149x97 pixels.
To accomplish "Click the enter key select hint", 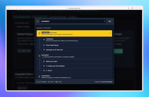I will (49, 82).
